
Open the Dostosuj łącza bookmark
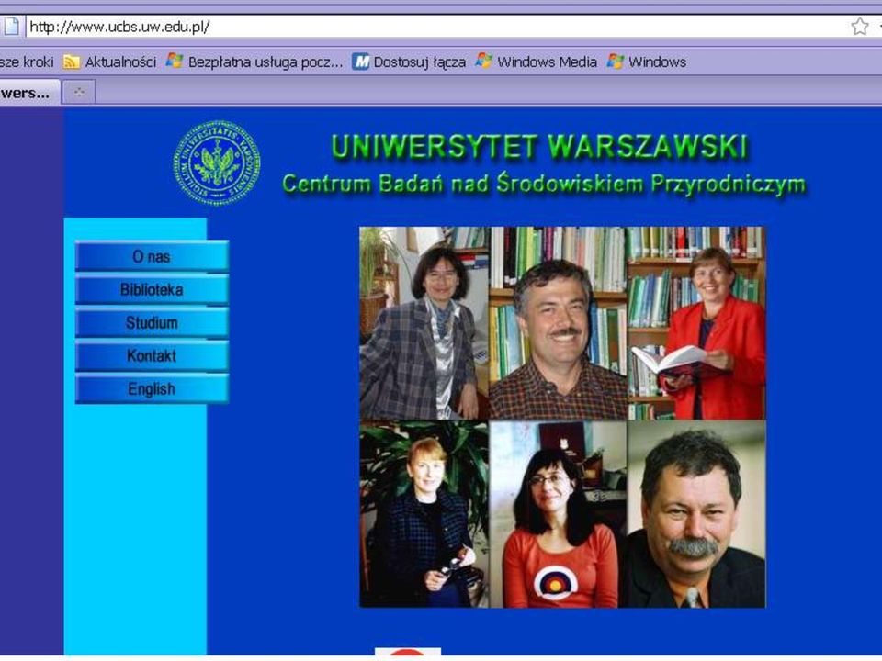(409, 62)
